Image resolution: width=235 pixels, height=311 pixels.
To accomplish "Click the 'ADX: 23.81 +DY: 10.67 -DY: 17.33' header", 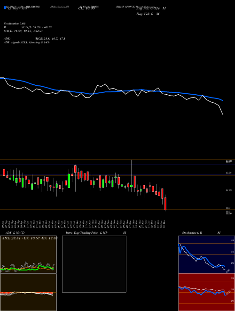I will (30, 238).
